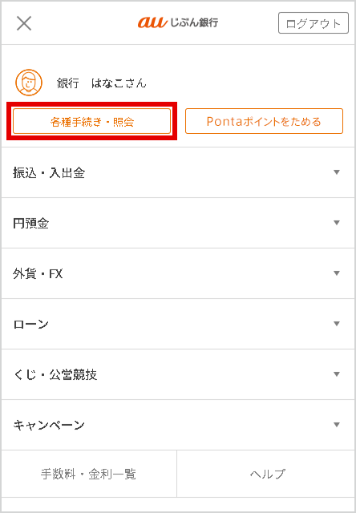This screenshot has width=356, height=513.
Task: Open Pontaポイントをためる
Action: pyautogui.click(x=264, y=121)
